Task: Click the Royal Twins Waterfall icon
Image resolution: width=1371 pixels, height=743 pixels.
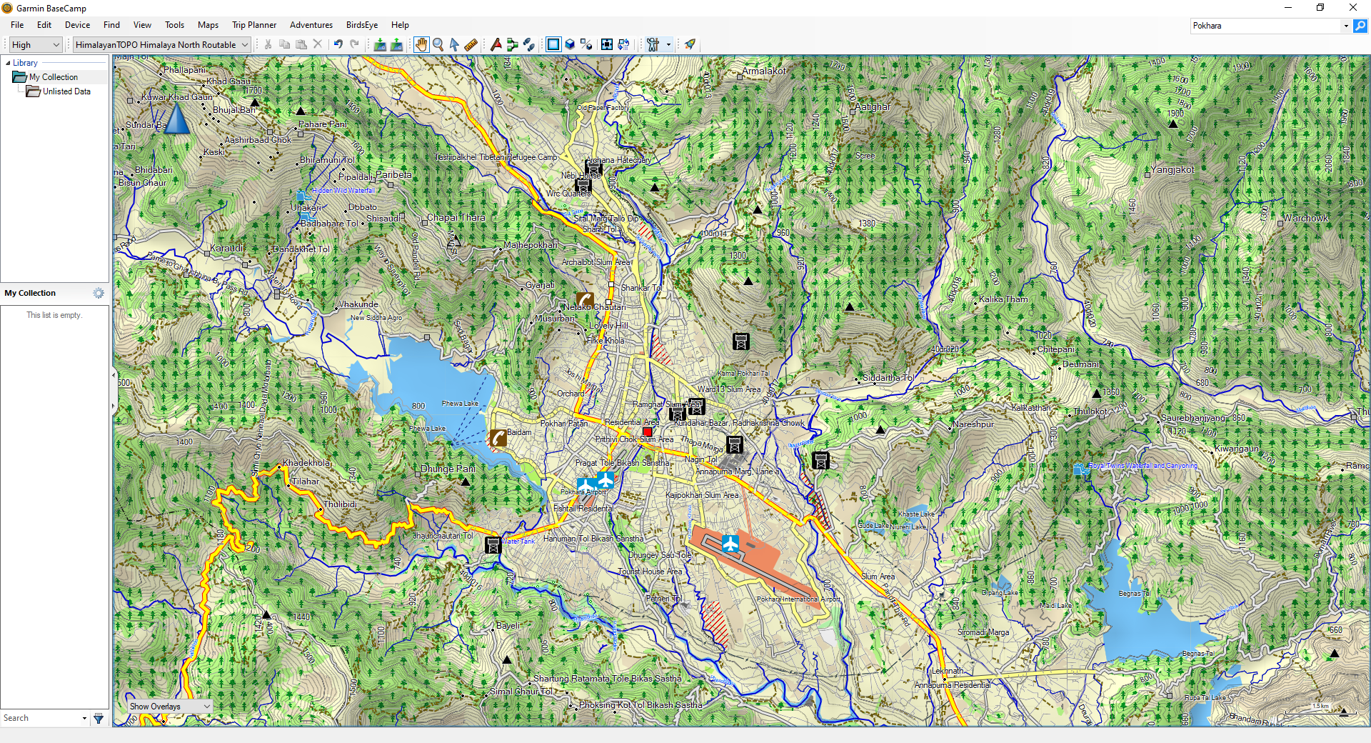Action: (x=1080, y=469)
